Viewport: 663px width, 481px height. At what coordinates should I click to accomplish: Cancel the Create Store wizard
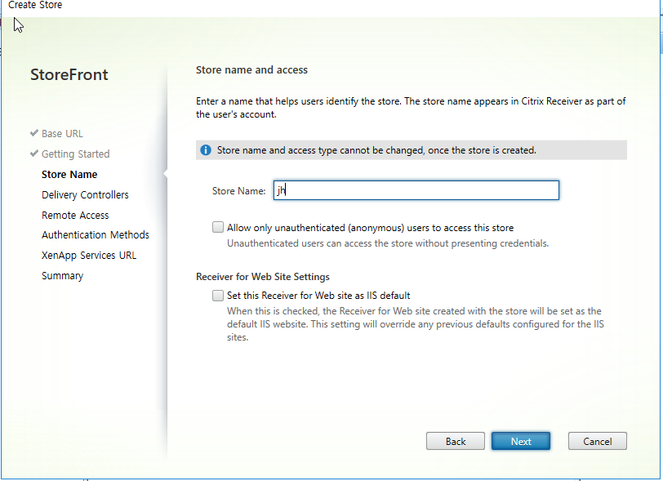[x=597, y=441]
